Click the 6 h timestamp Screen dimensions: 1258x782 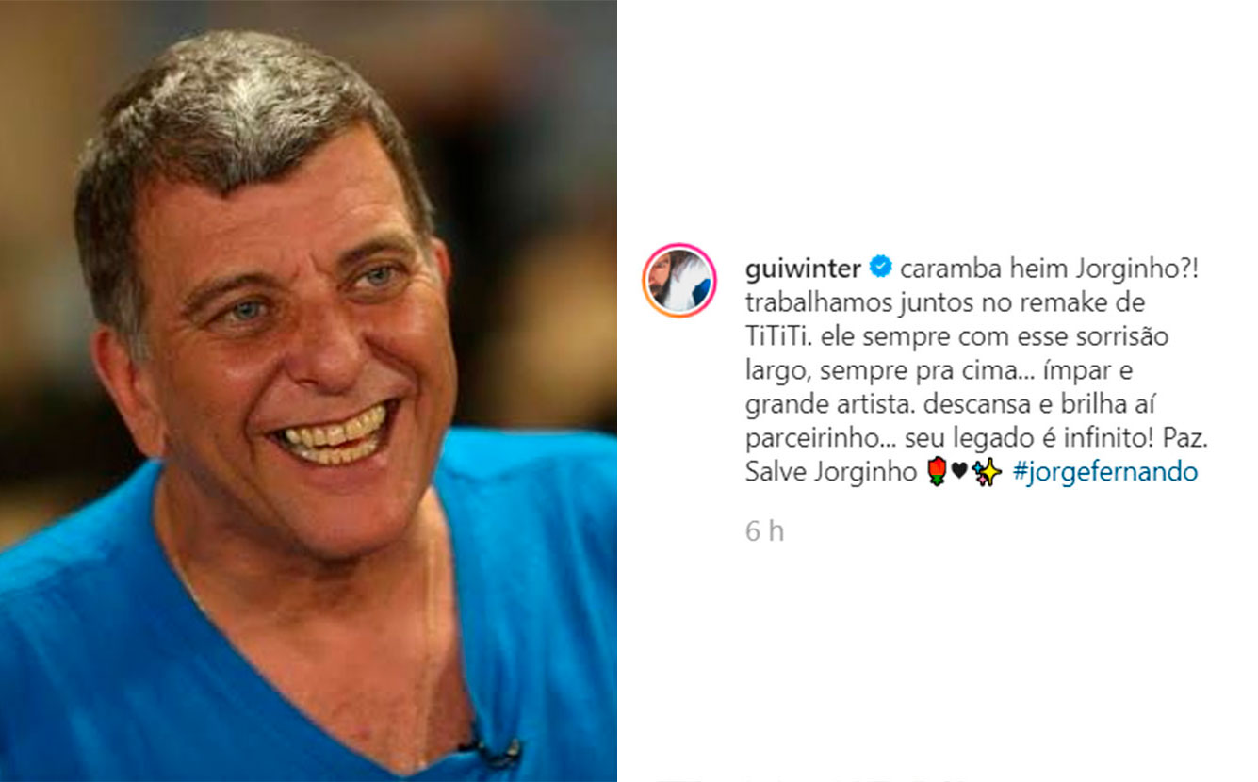point(764,531)
